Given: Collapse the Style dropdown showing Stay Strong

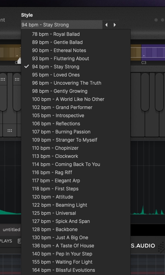Looking at the screenshot, I should click(x=61, y=25).
